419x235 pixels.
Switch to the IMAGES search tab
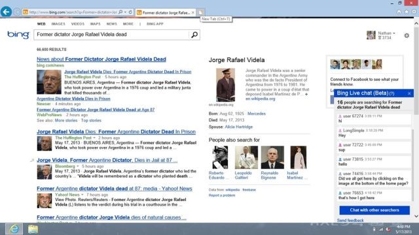[58, 24]
